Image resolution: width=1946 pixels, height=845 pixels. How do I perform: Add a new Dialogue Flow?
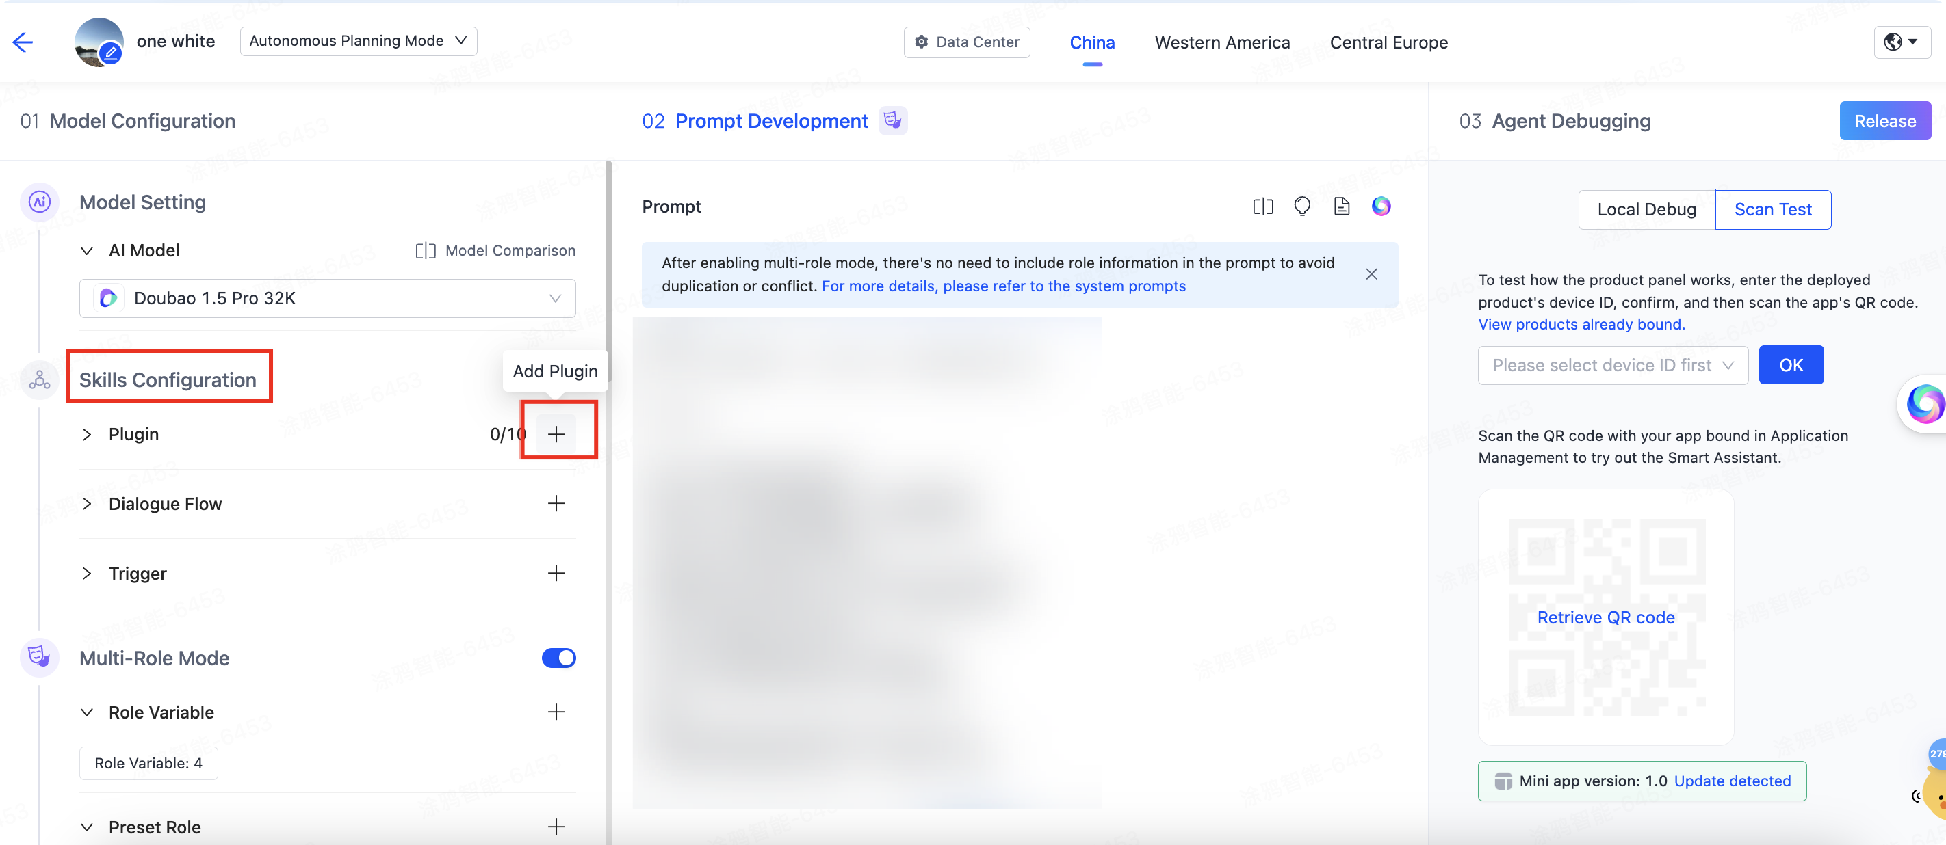click(x=556, y=503)
